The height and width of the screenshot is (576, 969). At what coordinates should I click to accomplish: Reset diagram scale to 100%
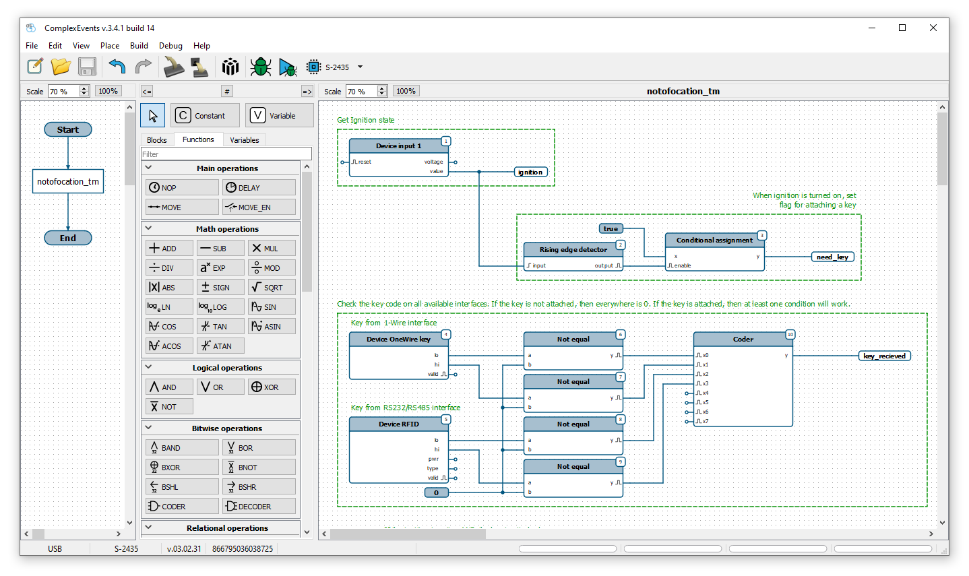pos(406,91)
